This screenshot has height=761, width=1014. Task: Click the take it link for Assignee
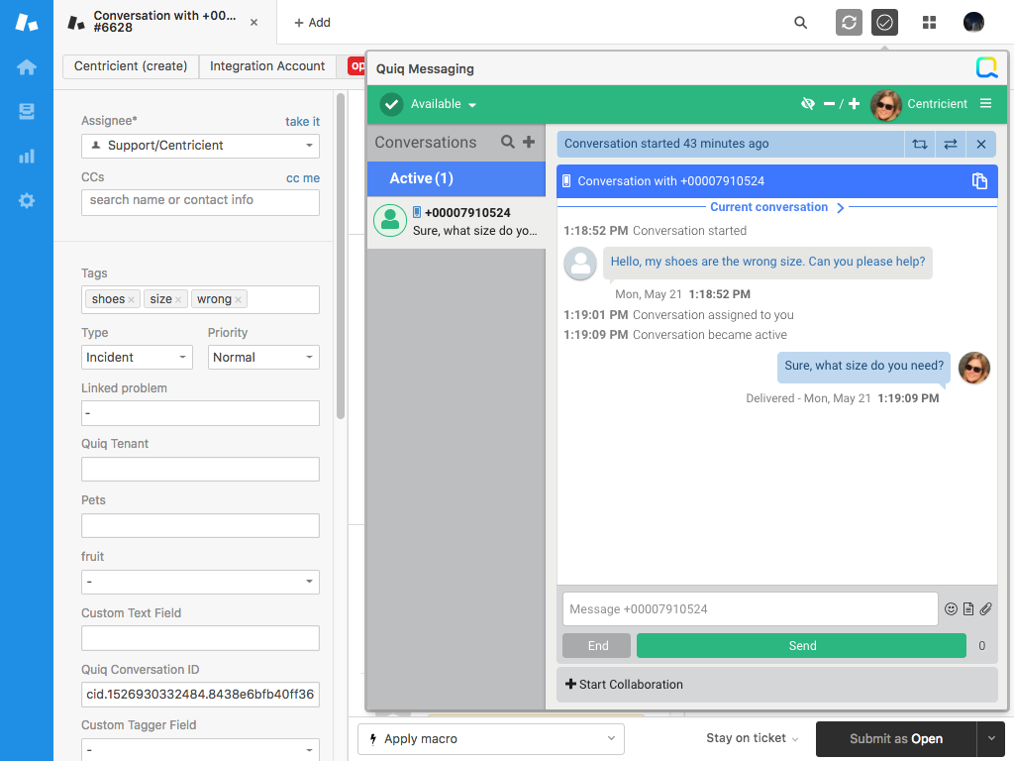pyautogui.click(x=302, y=121)
